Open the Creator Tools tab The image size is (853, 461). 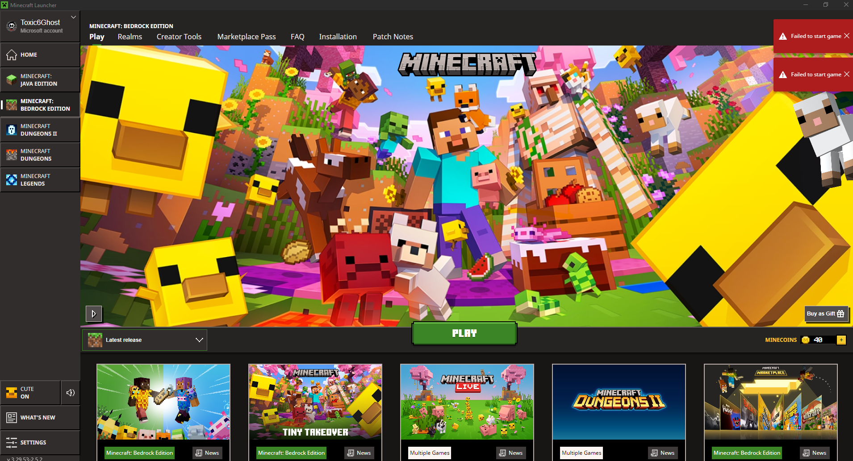179,37
